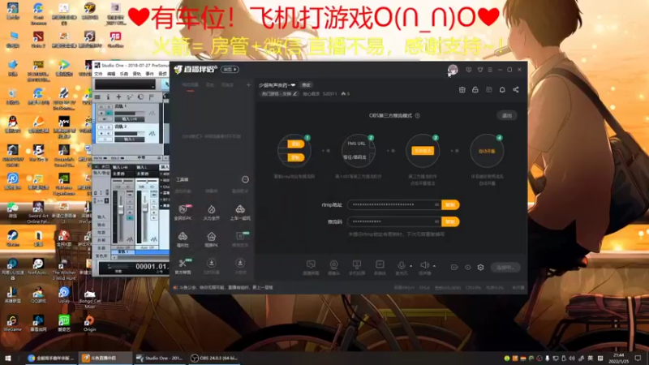Open 上车一起玩 tool in toolbox

[x=240, y=212]
